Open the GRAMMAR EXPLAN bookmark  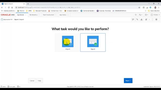pos(119,11)
